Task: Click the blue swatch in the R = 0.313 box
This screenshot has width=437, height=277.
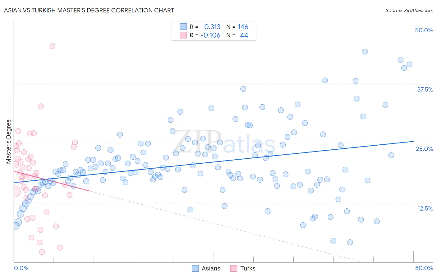Action: [x=183, y=27]
